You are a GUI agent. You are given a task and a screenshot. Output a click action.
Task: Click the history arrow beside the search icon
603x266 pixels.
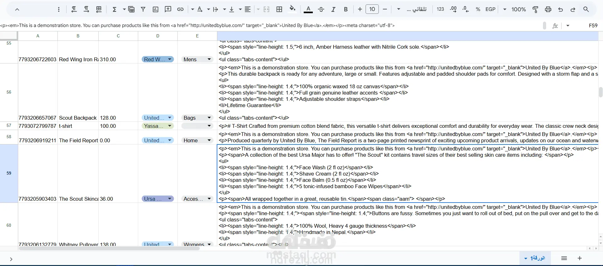(x=573, y=9)
